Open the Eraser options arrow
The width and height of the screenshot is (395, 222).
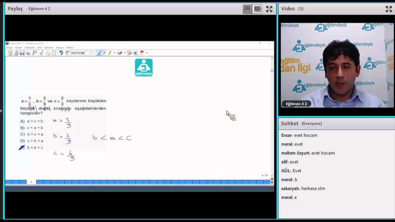[x=125, y=53]
